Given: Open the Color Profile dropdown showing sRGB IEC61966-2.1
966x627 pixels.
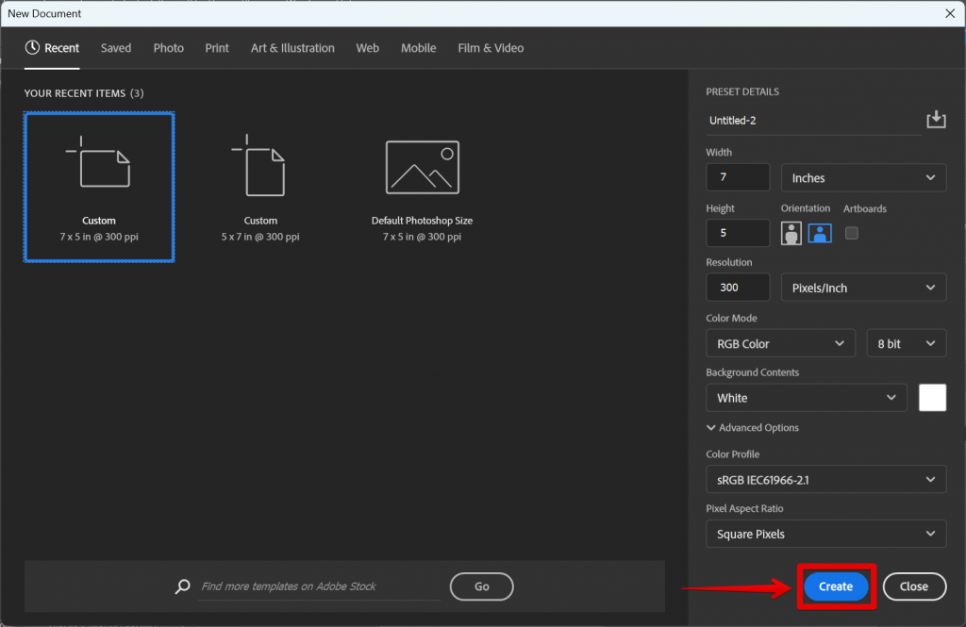Looking at the screenshot, I should (x=825, y=479).
